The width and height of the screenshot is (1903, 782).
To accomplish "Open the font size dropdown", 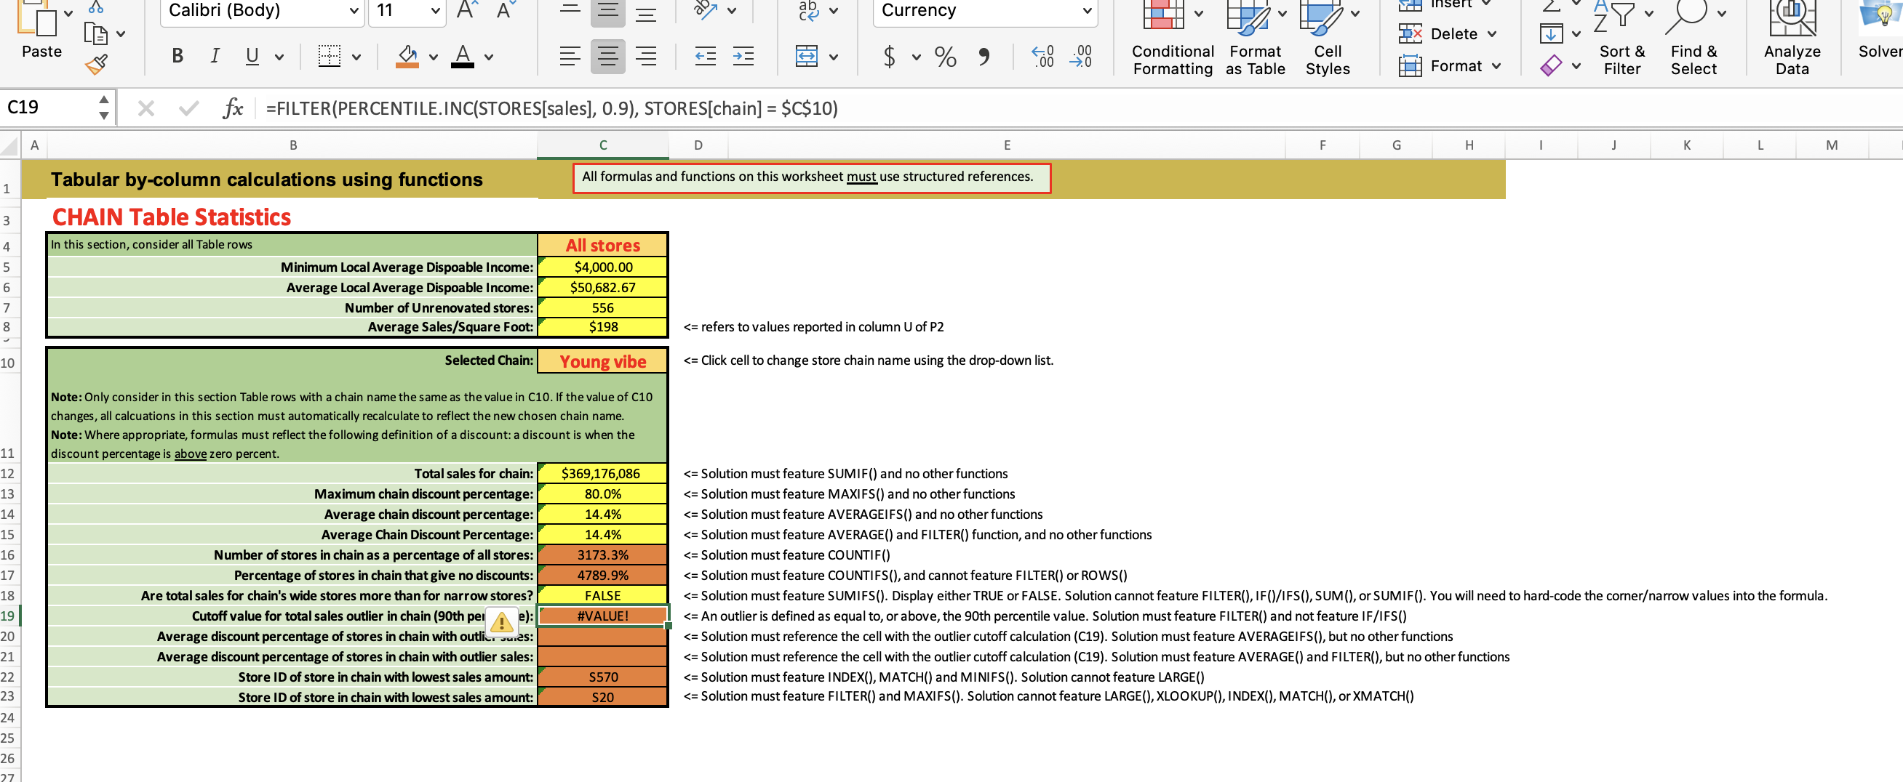I will (x=435, y=11).
